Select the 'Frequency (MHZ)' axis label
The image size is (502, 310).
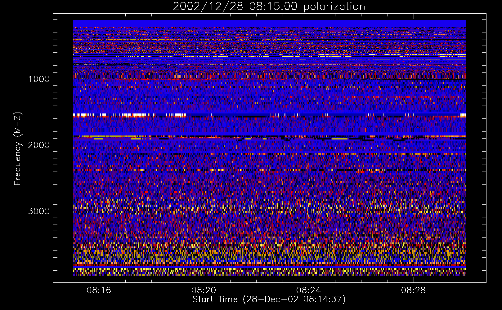coord(18,149)
